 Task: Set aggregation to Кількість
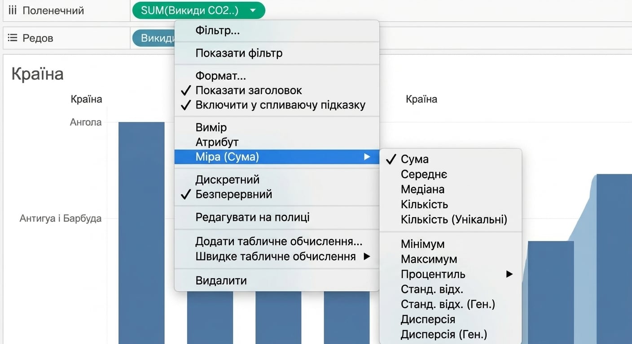[451, 204]
